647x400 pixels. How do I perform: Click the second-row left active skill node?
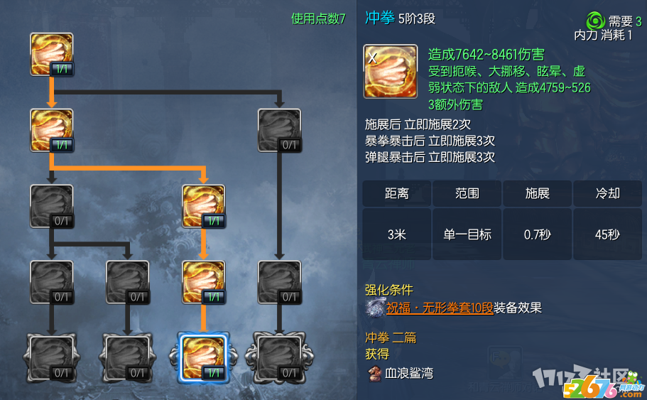52,131
